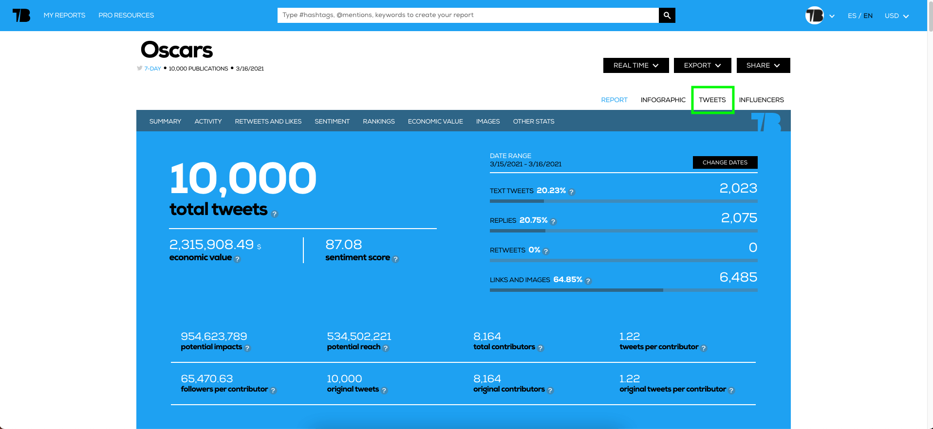Switch to the REPORT tab

point(614,100)
